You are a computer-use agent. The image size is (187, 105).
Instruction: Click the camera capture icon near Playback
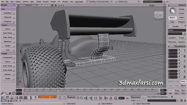point(64,98)
